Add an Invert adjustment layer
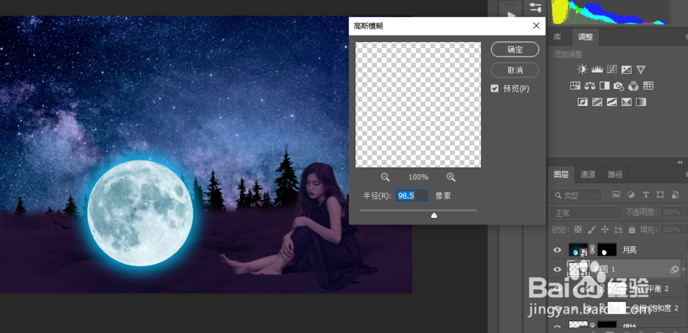Viewport: 688px width, 333px height. coord(582,102)
